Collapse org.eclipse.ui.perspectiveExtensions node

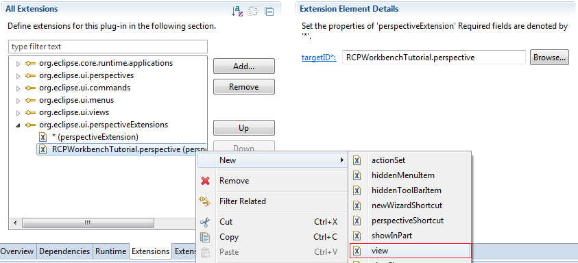pyautogui.click(x=18, y=125)
